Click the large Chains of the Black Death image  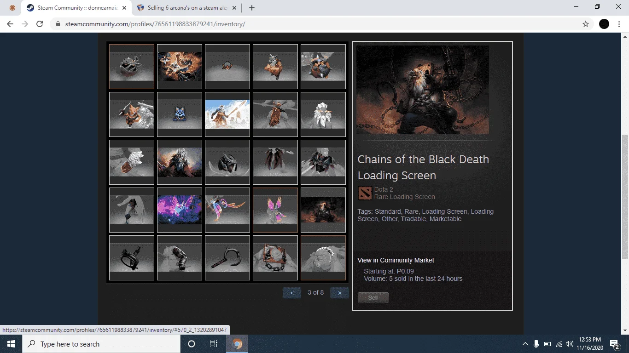423,90
